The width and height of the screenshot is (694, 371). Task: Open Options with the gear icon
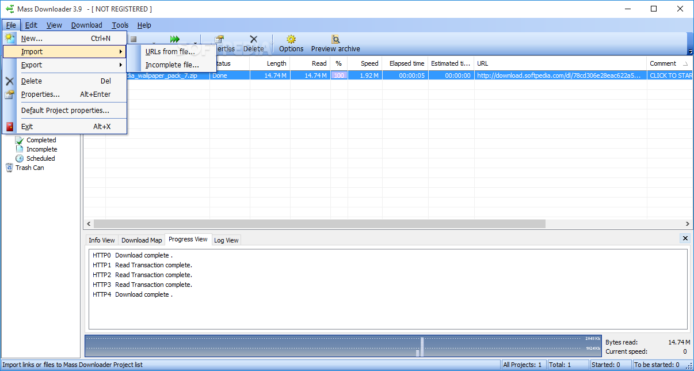tap(291, 43)
